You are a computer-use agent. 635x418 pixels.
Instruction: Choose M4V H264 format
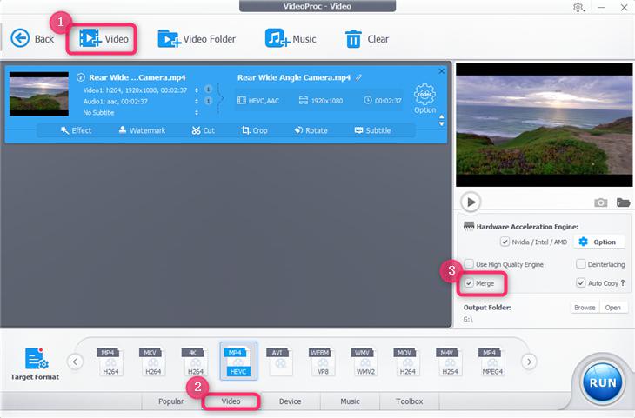450,362
